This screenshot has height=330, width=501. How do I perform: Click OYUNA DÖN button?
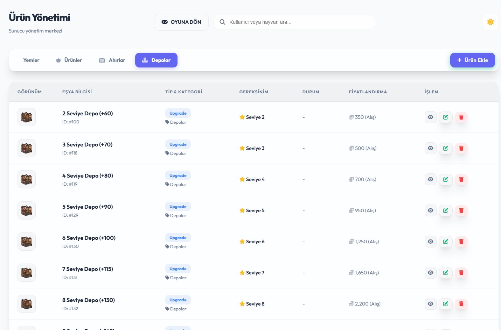181,22
